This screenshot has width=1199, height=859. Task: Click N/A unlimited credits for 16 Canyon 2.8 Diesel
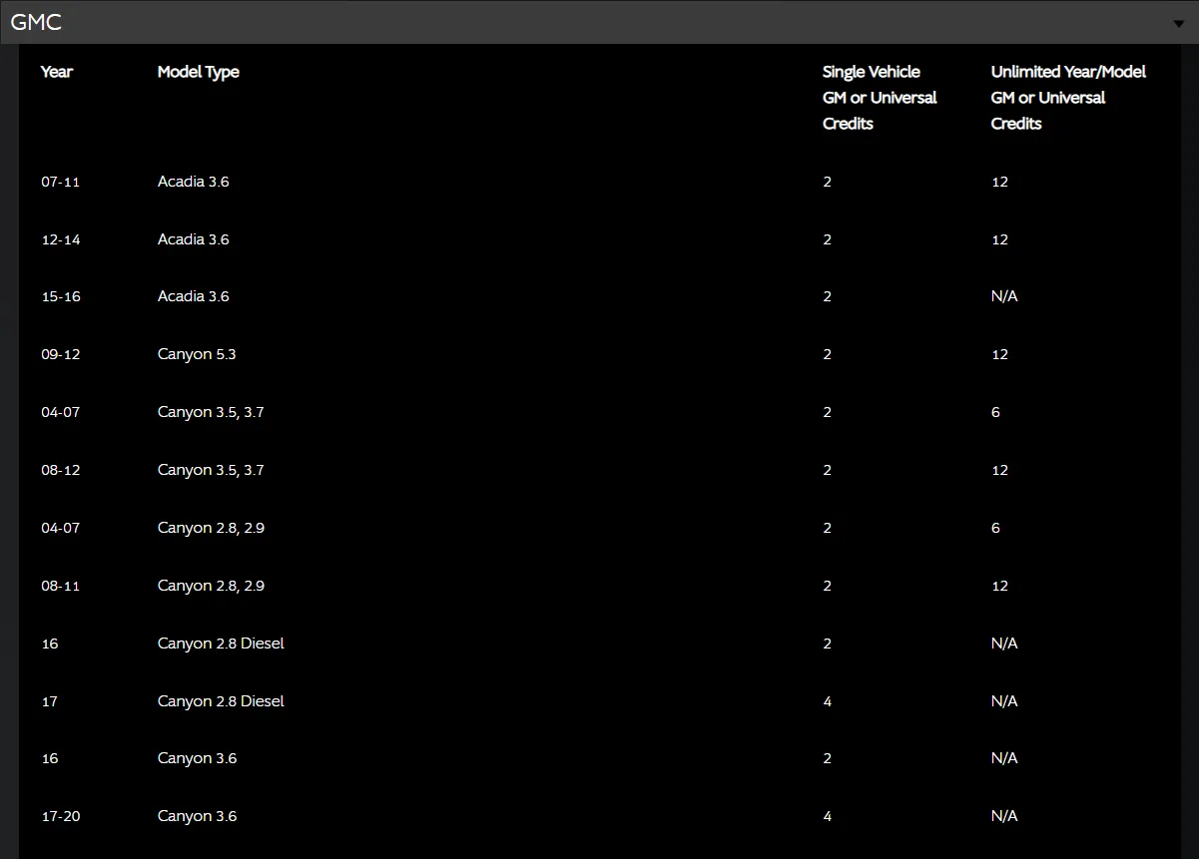pyautogui.click(x=1004, y=644)
